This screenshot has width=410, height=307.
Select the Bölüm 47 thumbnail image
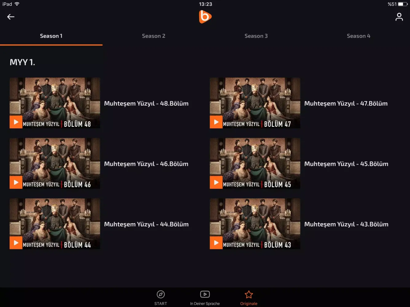click(255, 103)
